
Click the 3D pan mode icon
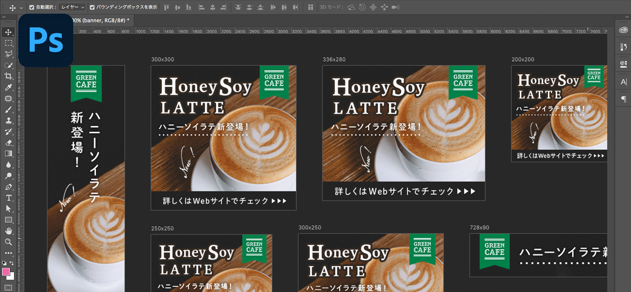pyautogui.click(x=373, y=7)
